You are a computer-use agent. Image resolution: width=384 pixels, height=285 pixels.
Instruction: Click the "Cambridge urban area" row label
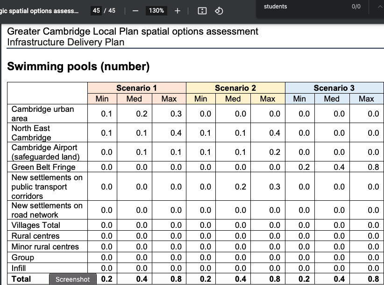43,114
